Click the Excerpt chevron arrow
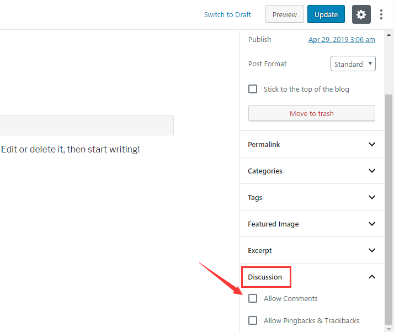The image size is (394, 332). (371, 250)
